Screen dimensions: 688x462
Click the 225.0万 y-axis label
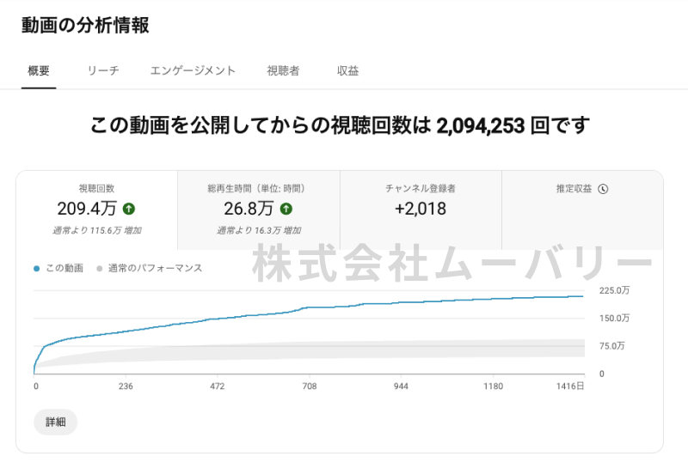pos(615,291)
